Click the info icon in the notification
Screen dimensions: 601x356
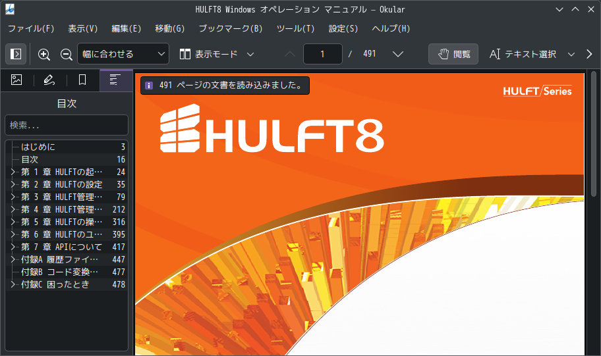(x=149, y=86)
